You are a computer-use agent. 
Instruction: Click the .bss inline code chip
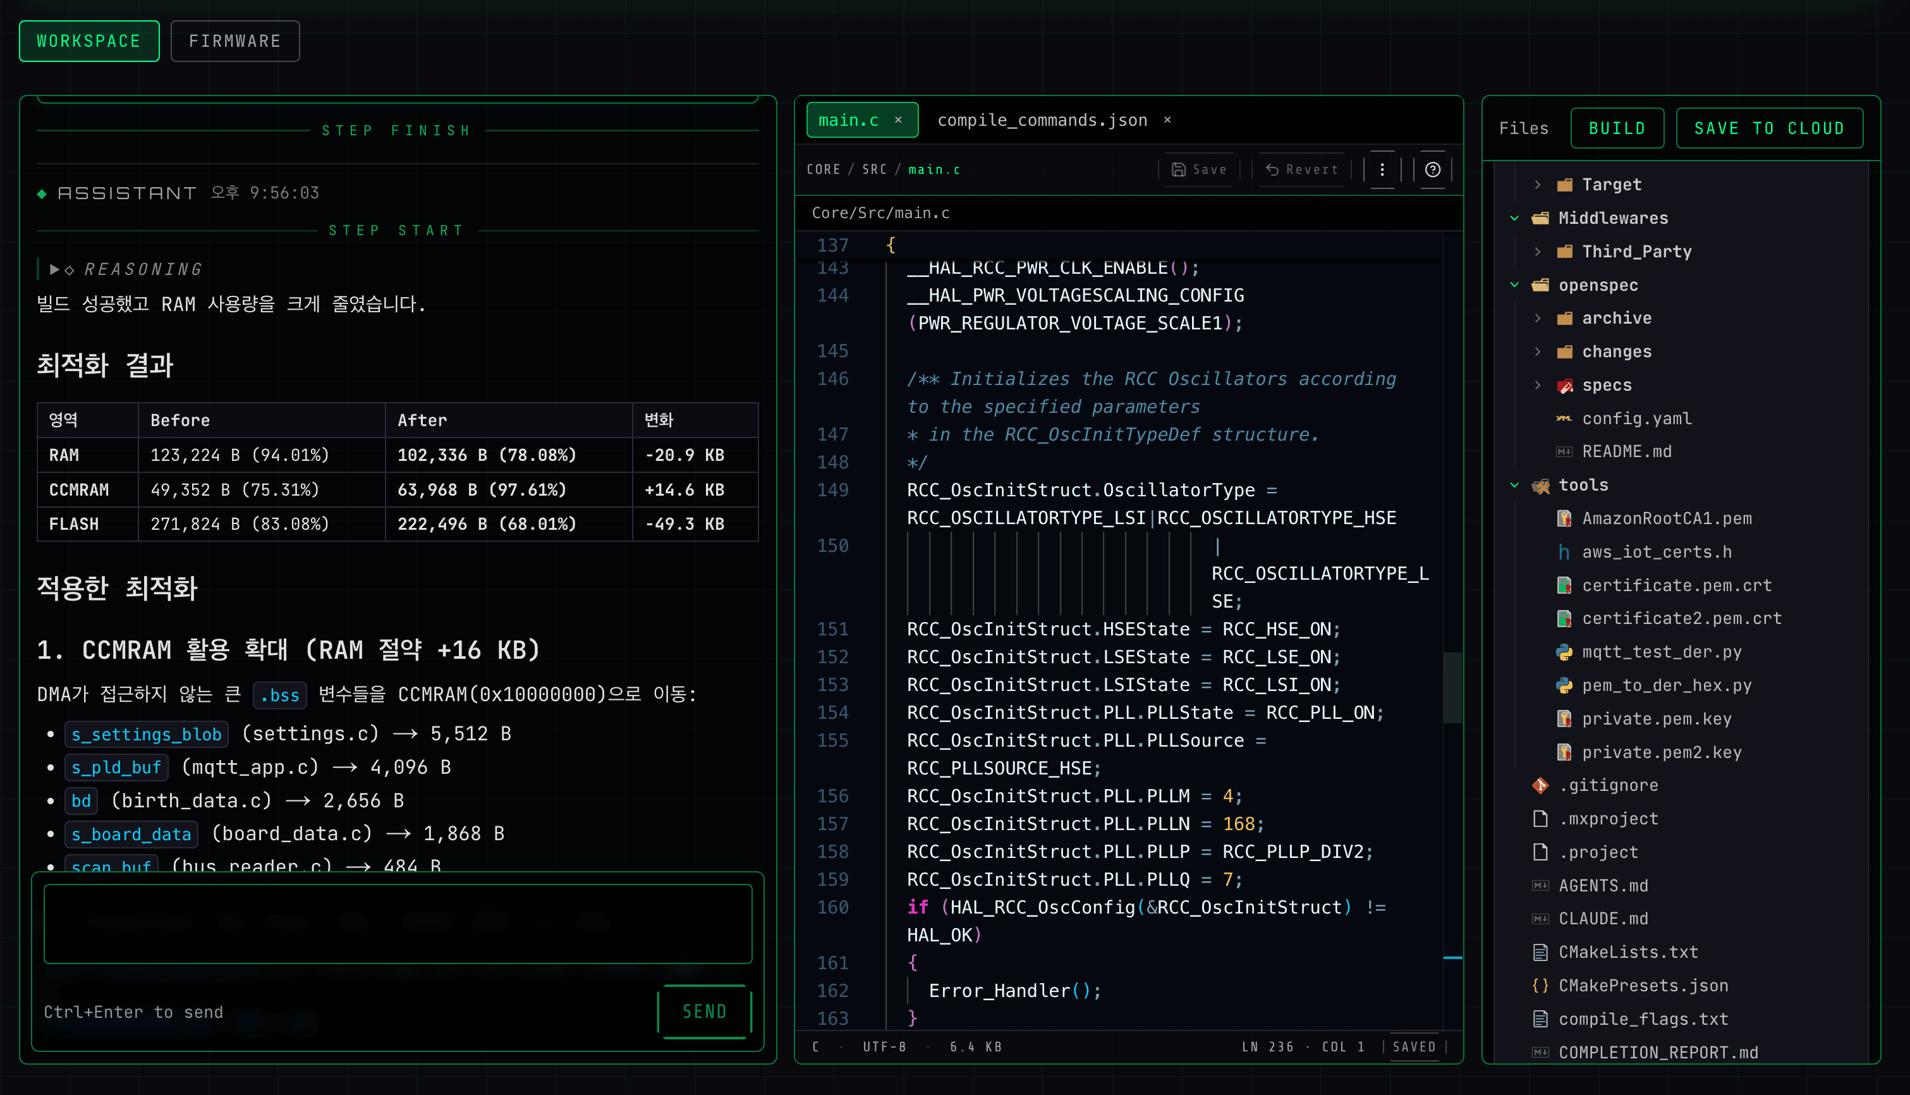(279, 695)
